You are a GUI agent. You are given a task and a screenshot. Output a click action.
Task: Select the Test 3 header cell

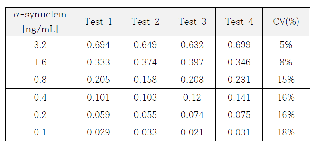tap(192, 22)
